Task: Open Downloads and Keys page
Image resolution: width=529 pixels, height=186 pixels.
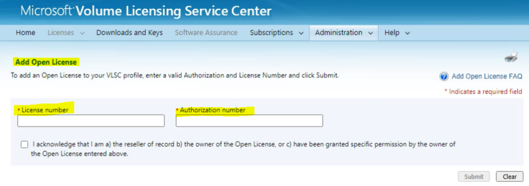Action: pyautogui.click(x=130, y=33)
